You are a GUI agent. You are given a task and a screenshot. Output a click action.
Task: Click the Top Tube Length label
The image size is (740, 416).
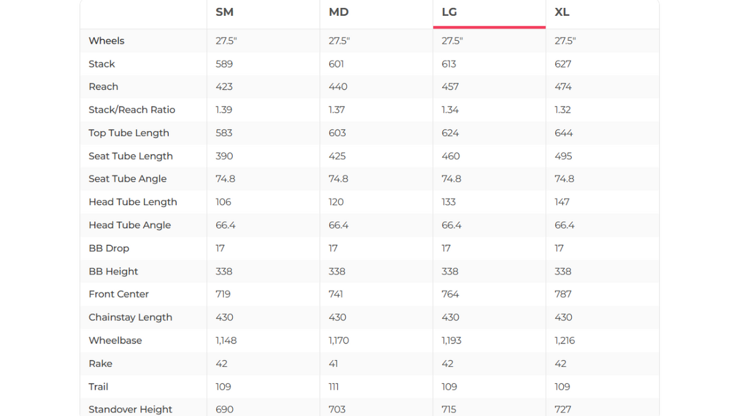pos(129,133)
